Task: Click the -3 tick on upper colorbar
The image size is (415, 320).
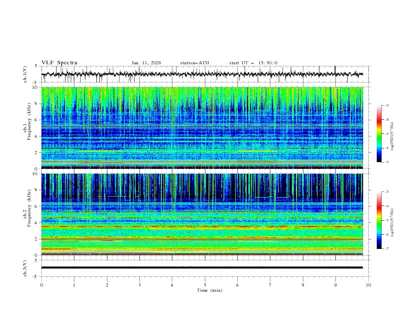Action: (387, 106)
